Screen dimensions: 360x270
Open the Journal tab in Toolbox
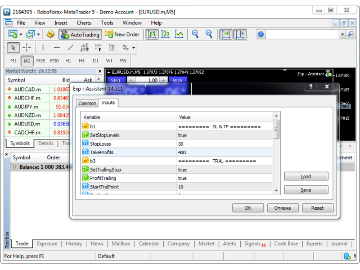[339, 244]
